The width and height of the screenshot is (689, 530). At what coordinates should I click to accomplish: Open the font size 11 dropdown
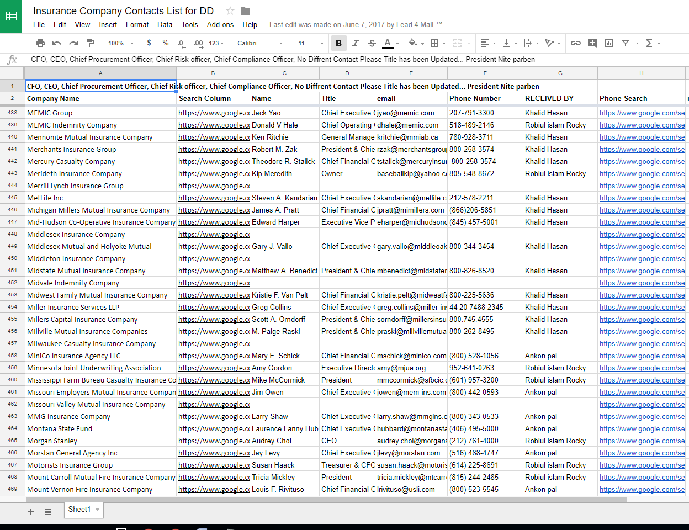pos(311,43)
